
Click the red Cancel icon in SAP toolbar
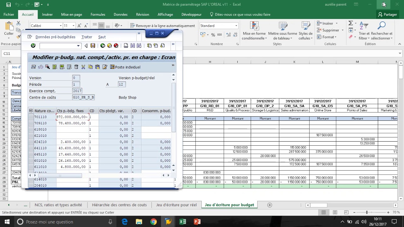pyautogui.click(x=116, y=46)
